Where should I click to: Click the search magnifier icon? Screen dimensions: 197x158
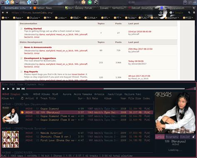[x=189, y=13]
